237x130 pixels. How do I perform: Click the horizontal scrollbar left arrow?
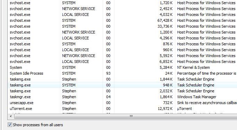tap(11, 116)
